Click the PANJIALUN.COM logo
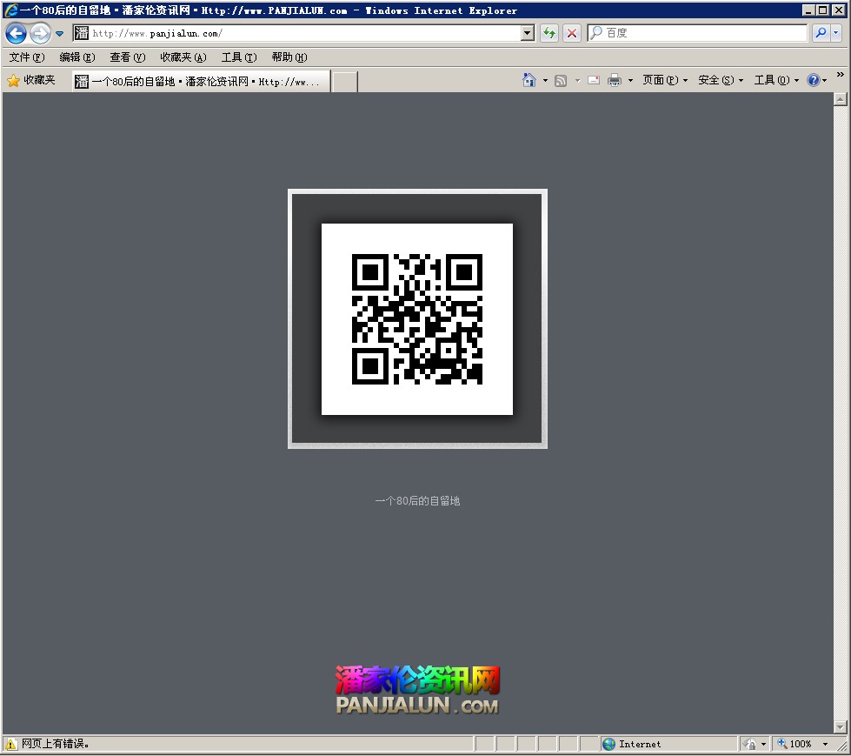Image resolution: width=851 pixels, height=756 pixels. pos(417,692)
